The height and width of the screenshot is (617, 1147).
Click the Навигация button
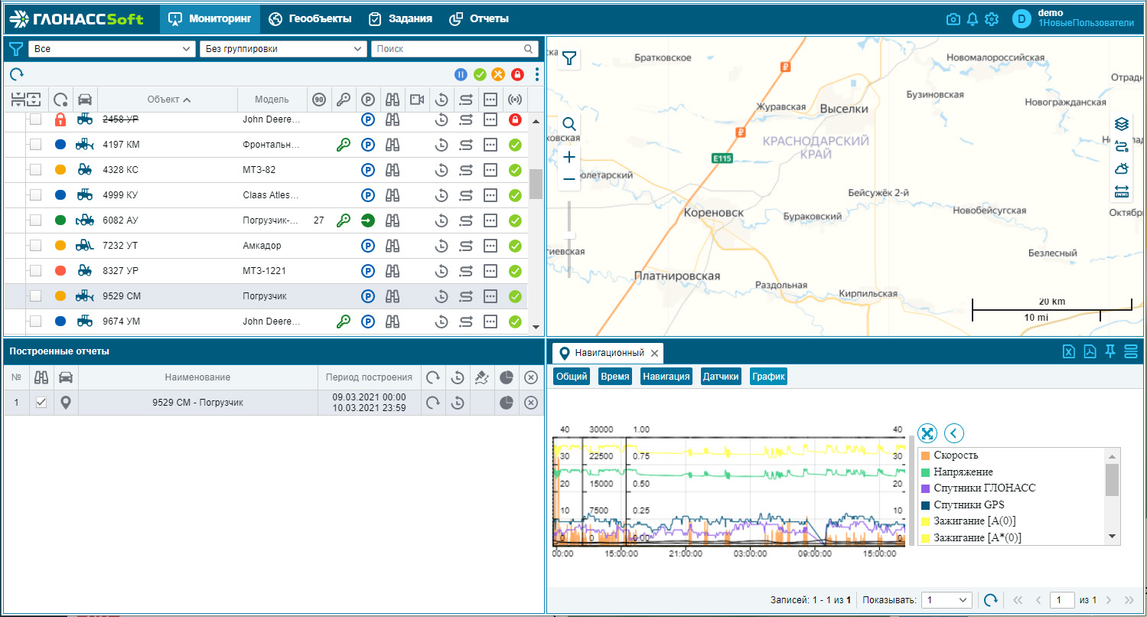click(x=666, y=377)
